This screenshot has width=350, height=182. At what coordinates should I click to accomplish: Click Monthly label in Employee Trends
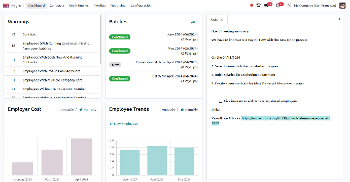pyautogui.click(x=191, y=110)
